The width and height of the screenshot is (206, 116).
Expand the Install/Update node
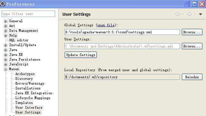coord(5,45)
